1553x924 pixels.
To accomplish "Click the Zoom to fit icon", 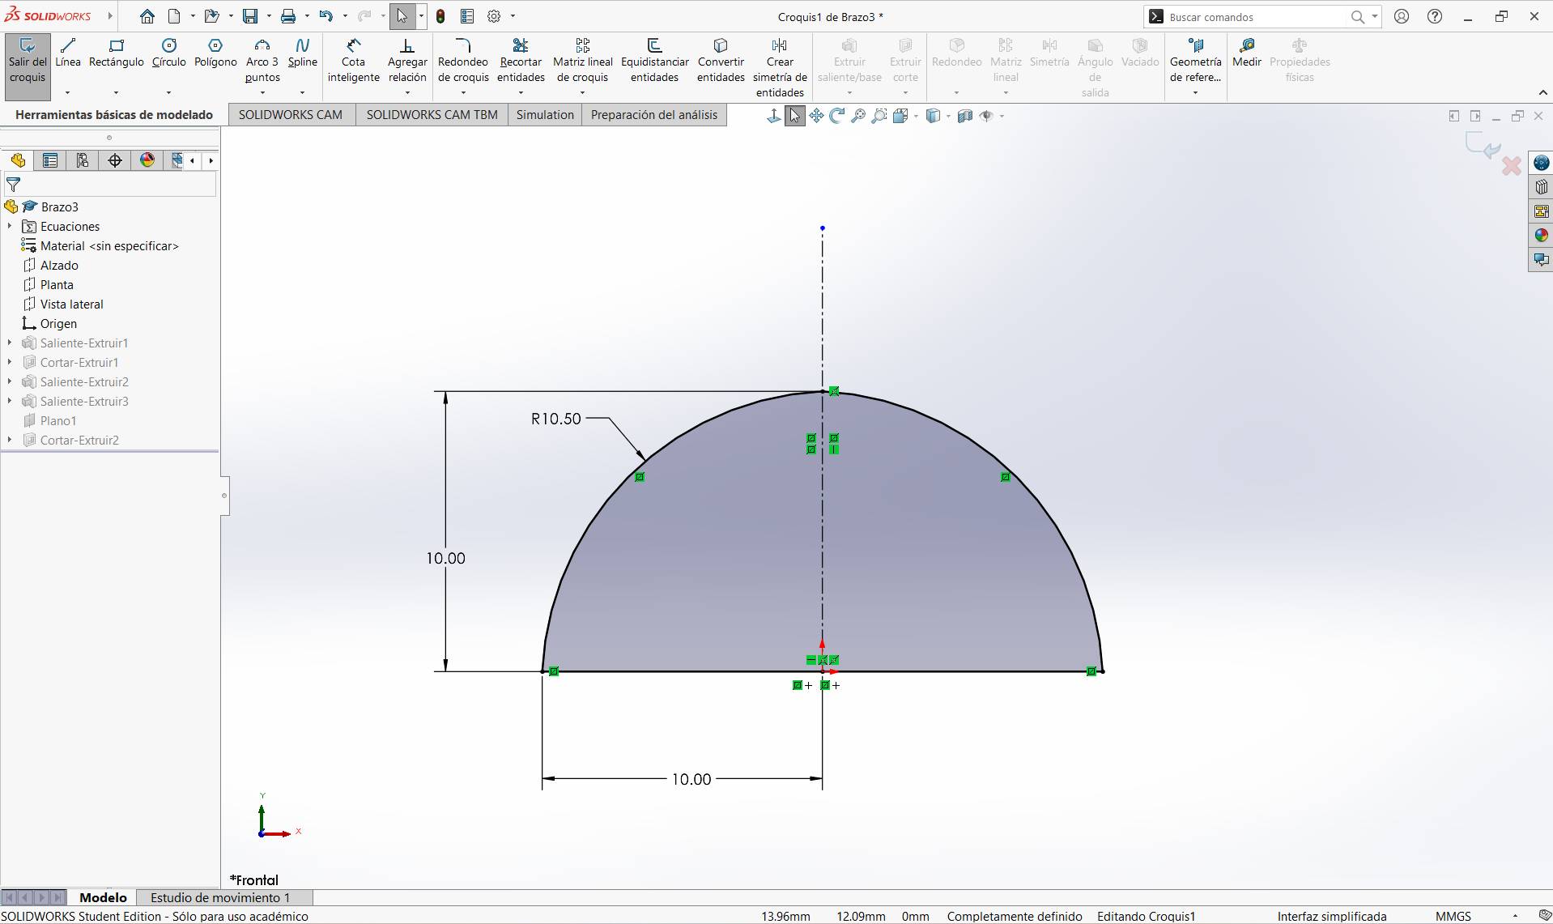I will pos(857,116).
